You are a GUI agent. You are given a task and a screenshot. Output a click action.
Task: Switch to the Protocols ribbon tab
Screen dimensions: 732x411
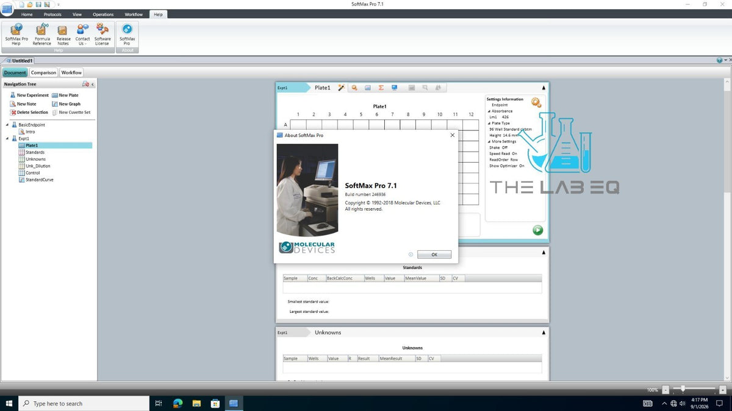click(x=52, y=14)
